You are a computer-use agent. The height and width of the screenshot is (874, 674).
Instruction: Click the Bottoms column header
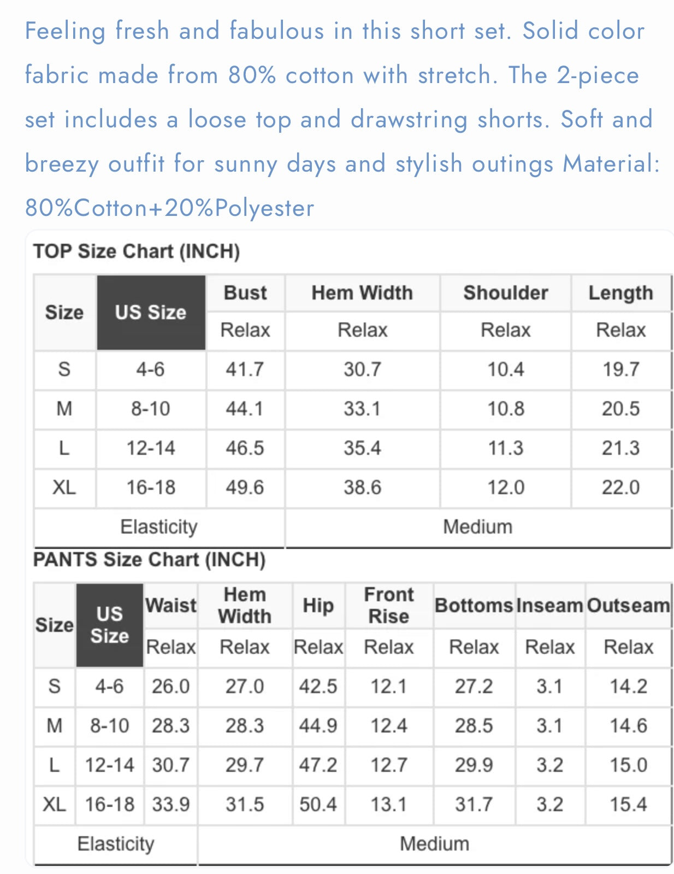(474, 606)
